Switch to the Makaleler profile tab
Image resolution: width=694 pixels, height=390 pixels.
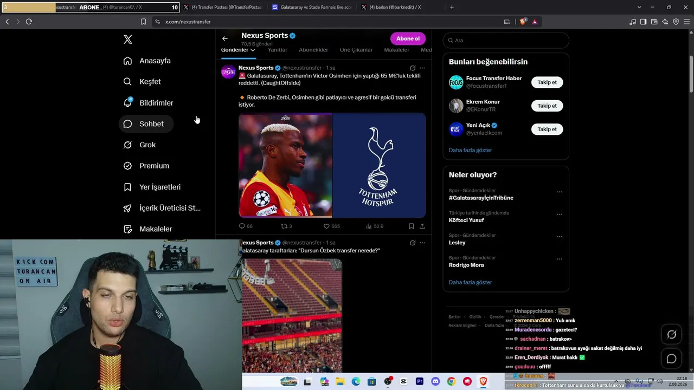pyautogui.click(x=396, y=50)
